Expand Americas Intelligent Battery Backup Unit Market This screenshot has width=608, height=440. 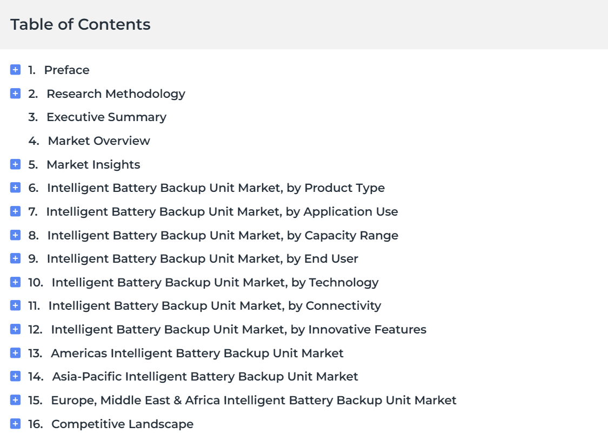coord(15,353)
